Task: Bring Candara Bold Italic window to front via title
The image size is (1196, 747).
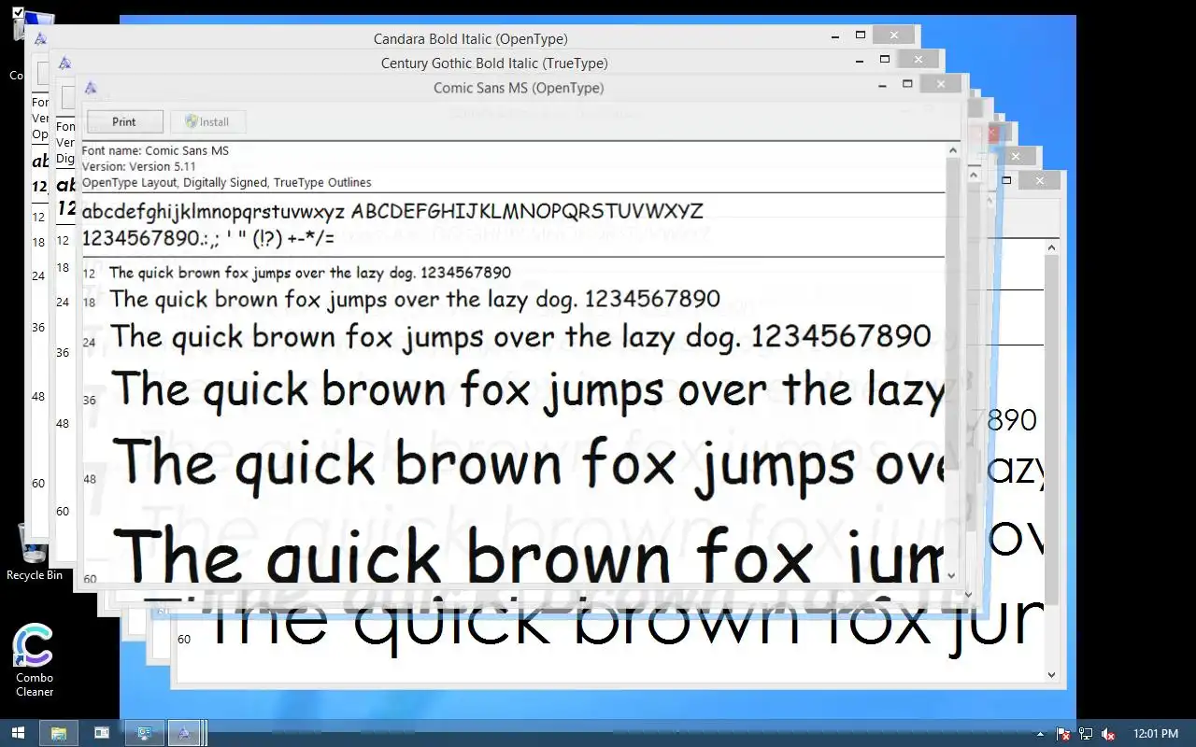Action: 470,39
